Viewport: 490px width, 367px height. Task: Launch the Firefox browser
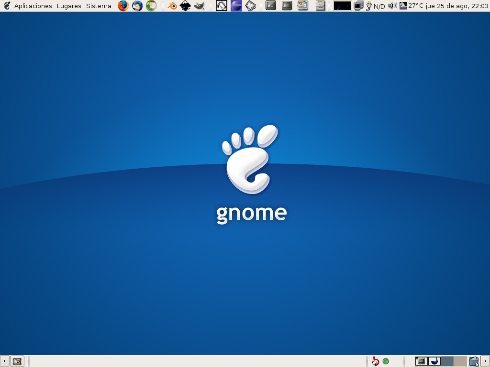click(x=123, y=6)
